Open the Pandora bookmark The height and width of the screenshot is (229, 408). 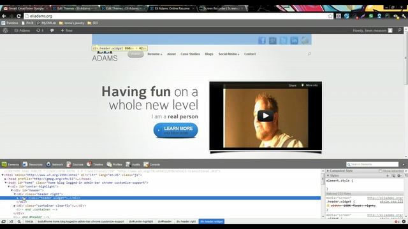click(x=10, y=23)
